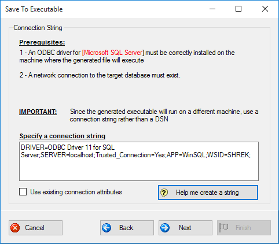Screen dimensions: 279x244
Task: Maximize the Save To Executable dialog
Action: coord(238,9)
